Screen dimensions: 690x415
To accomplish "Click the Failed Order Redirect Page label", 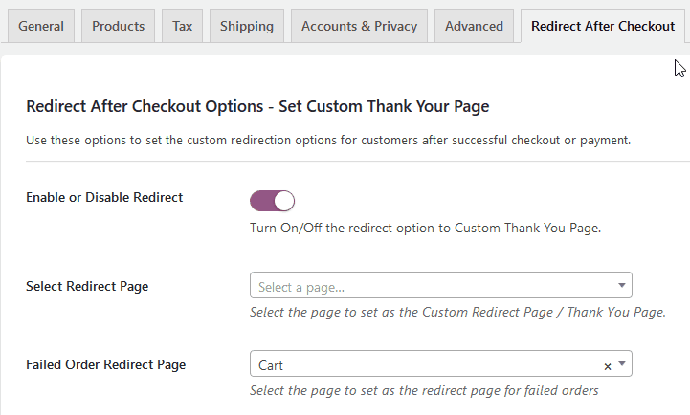I will click(x=105, y=365).
